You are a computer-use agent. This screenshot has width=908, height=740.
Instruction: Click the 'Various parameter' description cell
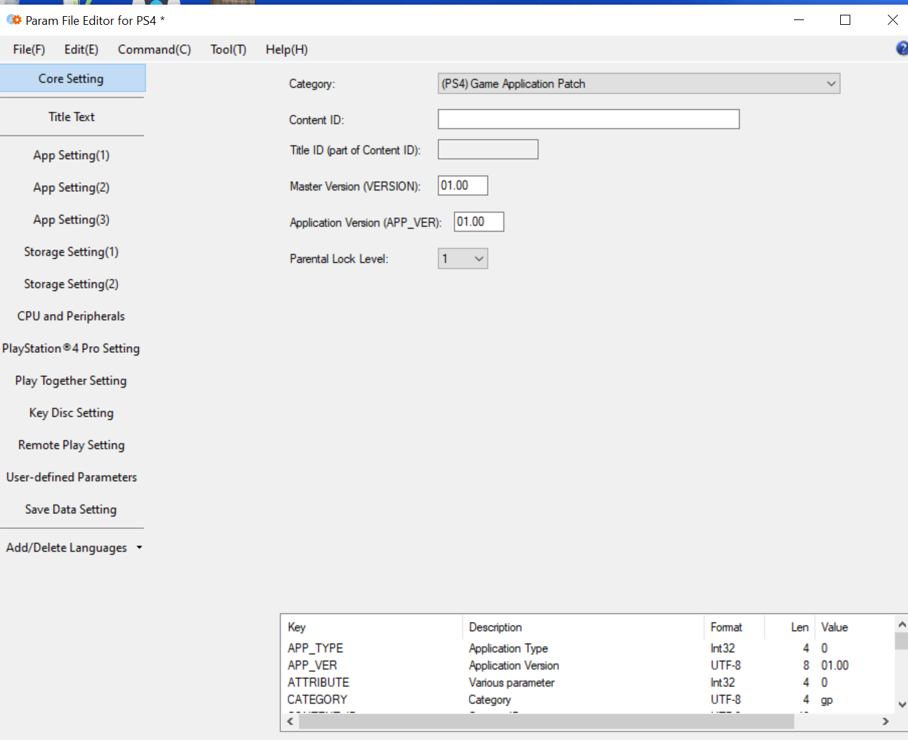(x=511, y=682)
